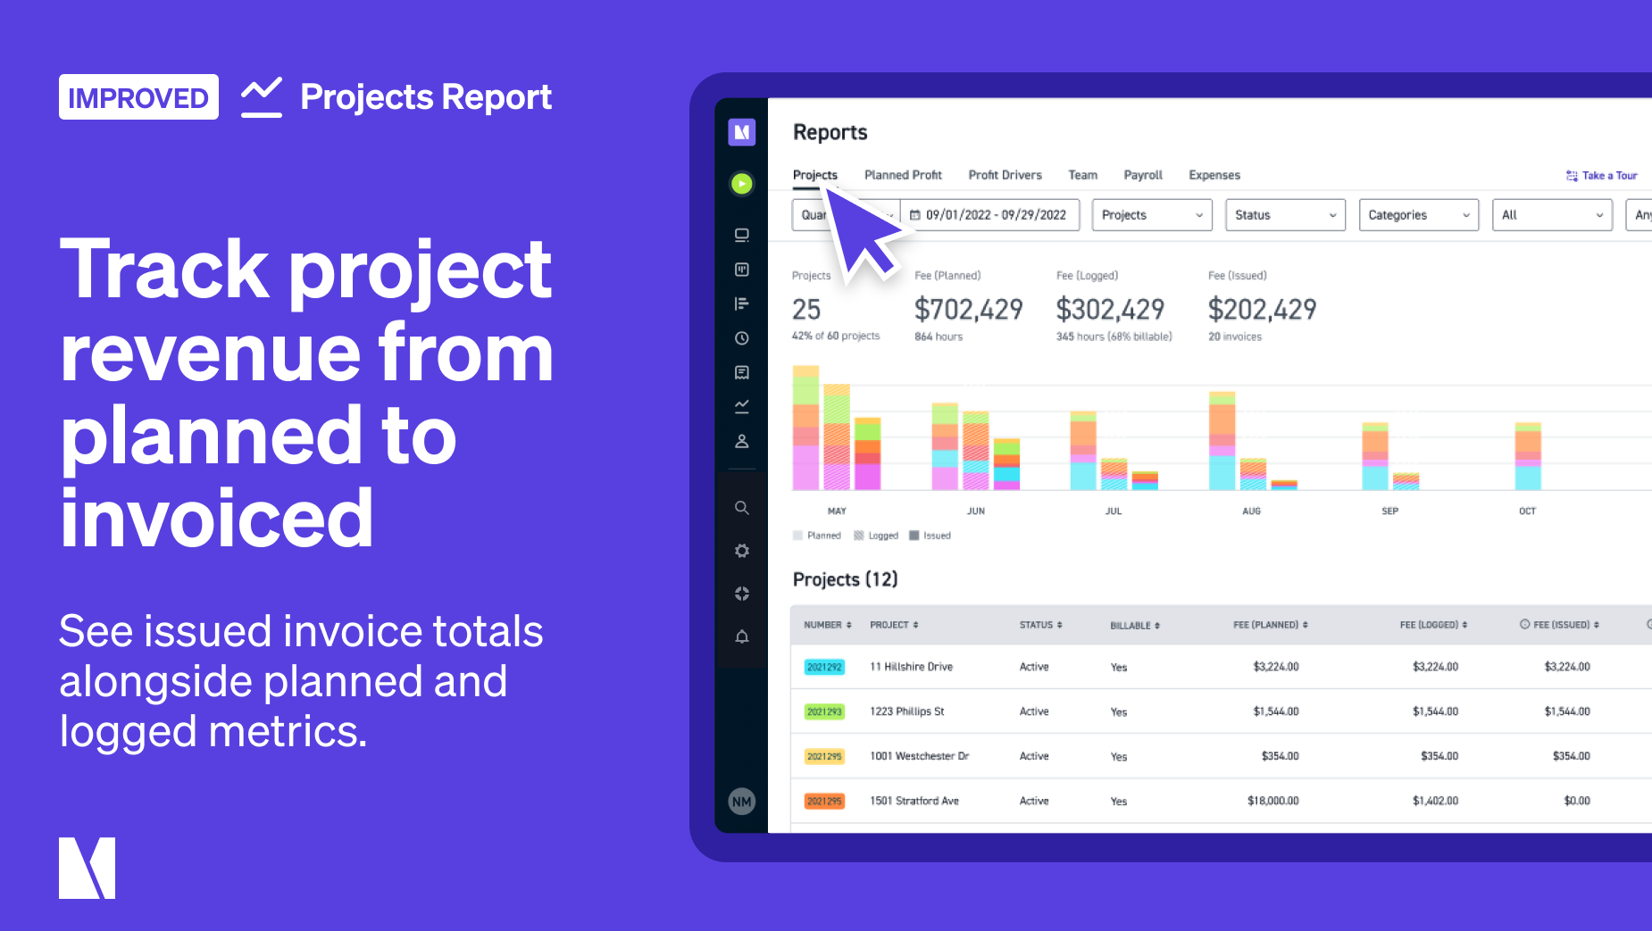Click the $702,429 Fee (Planned) total
Screen dimensions: 1652x931
(x=969, y=310)
